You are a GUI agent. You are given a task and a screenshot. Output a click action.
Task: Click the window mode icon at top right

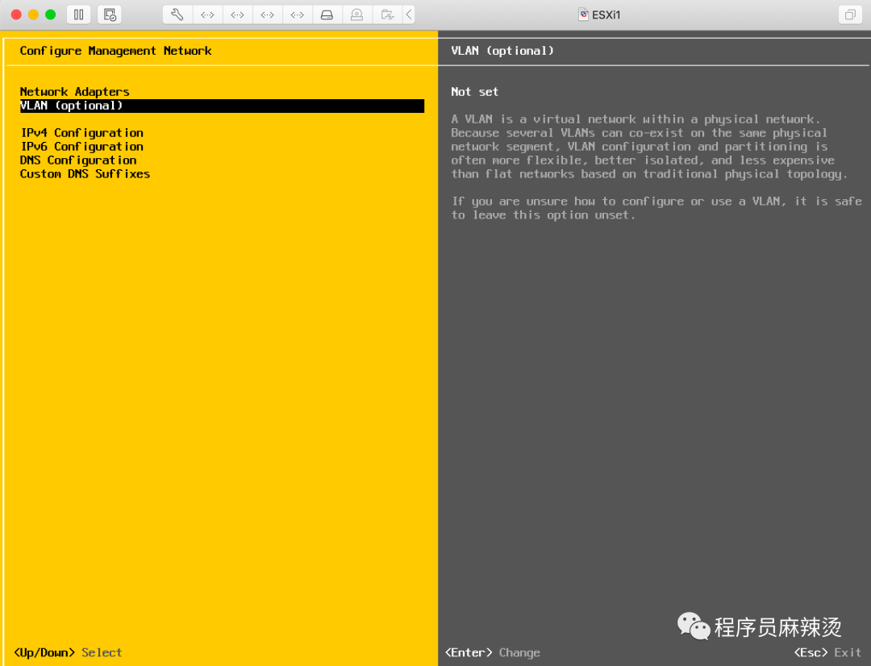point(849,15)
